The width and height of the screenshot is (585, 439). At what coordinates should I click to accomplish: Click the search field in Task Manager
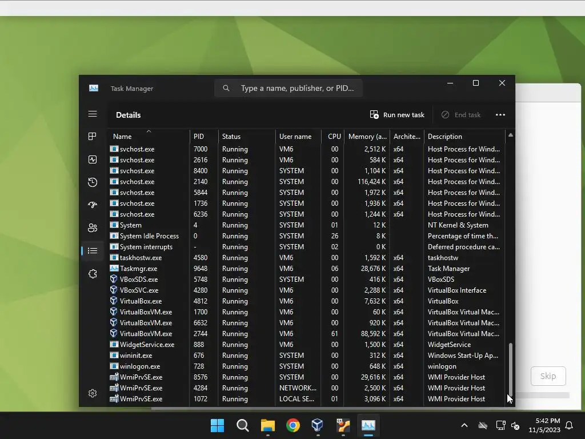pos(289,88)
